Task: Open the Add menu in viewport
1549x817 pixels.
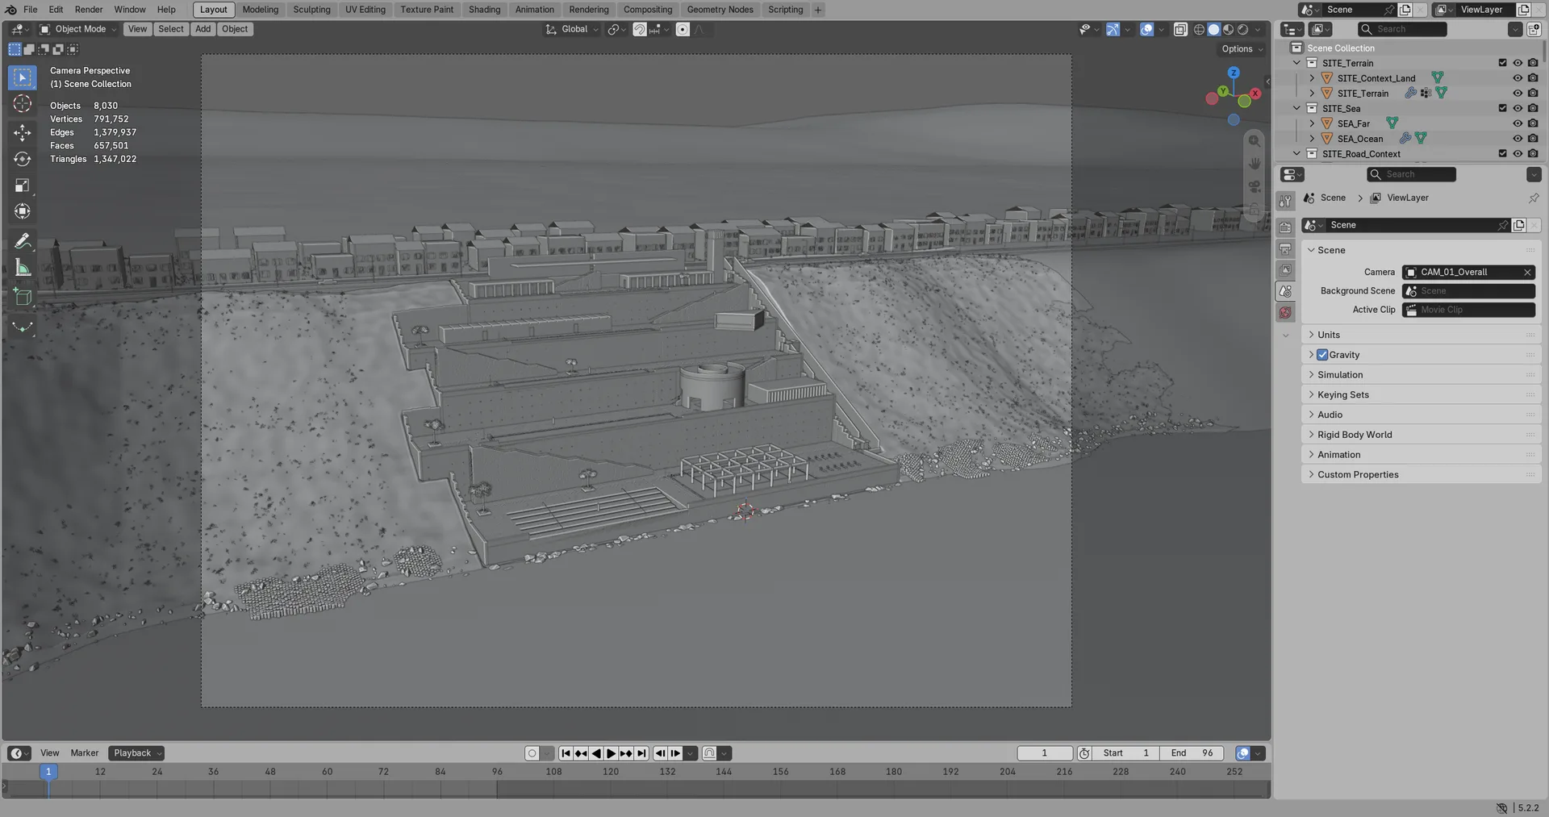Action: click(x=203, y=29)
